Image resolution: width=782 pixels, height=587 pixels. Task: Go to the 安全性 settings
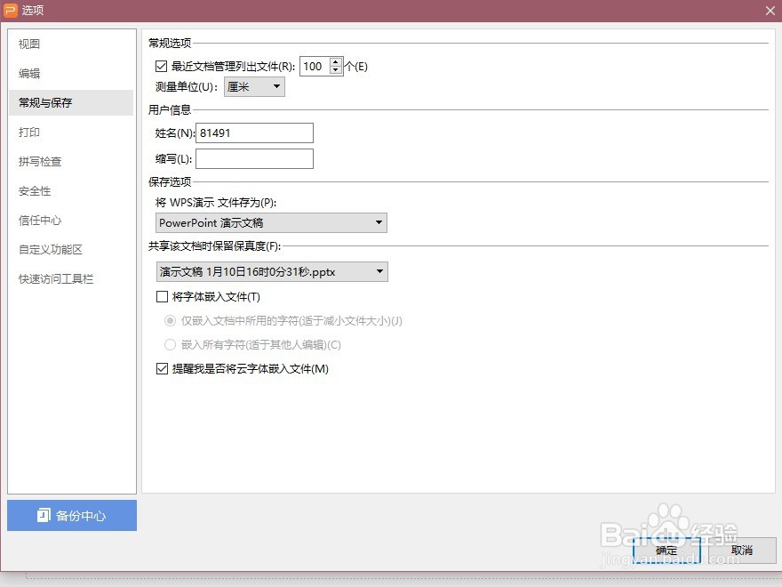(x=71, y=191)
